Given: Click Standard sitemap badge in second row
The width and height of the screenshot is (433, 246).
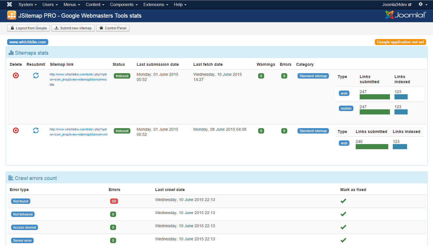Looking at the screenshot, I should point(313,131).
